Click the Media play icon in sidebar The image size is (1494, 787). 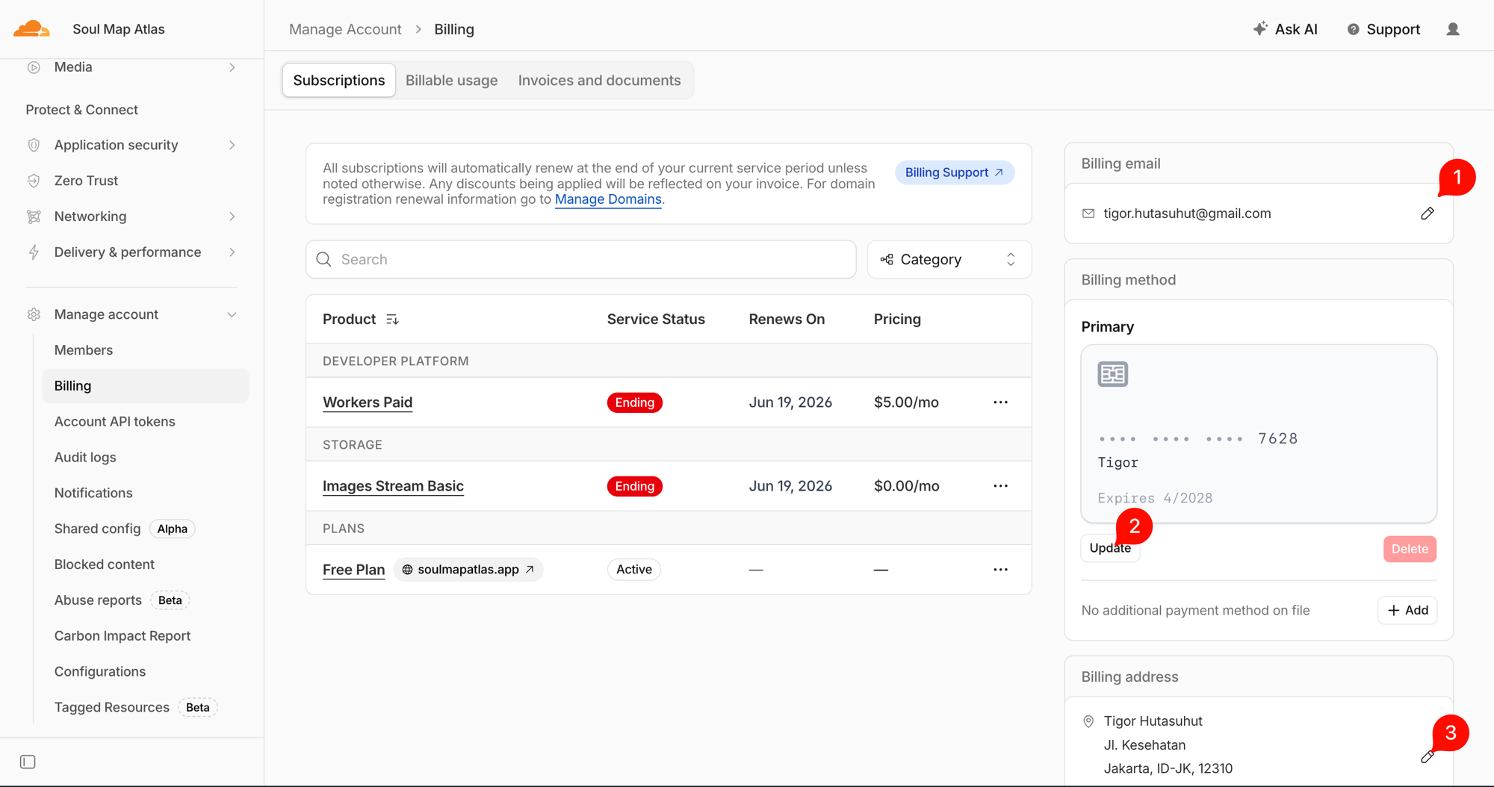click(34, 67)
